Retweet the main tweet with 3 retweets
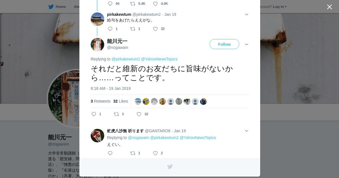Screen dimensions: 339x178 [116, 114]
